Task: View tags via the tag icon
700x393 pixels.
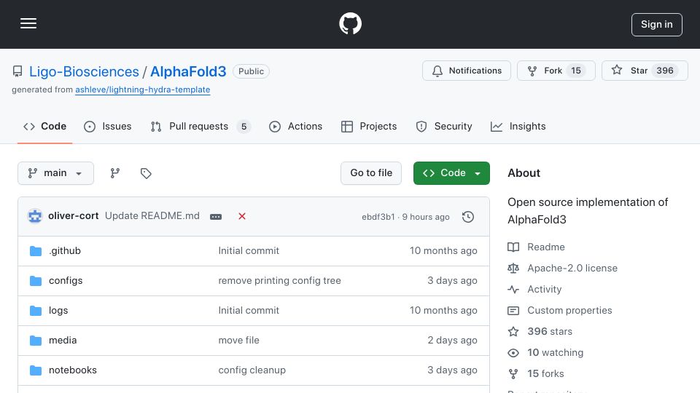Action: [146, 173]
